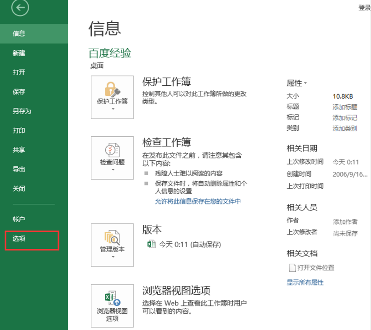Click the 打开文件位置 file icon

tap(293, 267)
